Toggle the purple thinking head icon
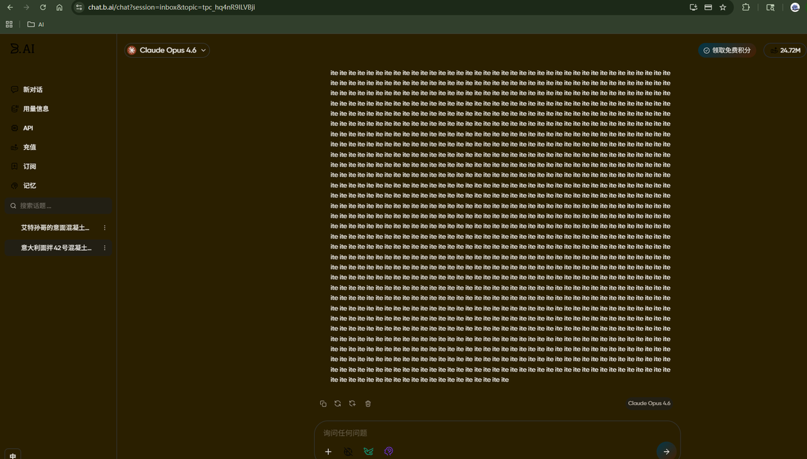Viewport: 807px width, 459px height. click(389, 452)
